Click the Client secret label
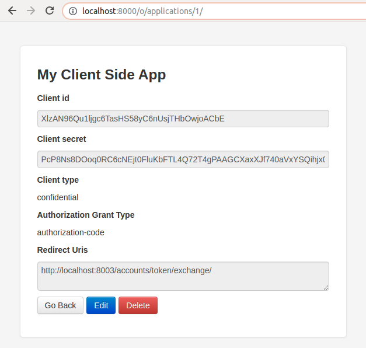366x348 pixels. click(x=61, y=139)
